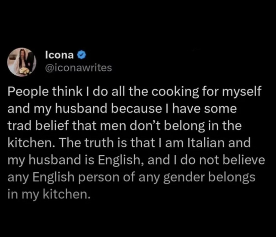Click the word "trad" in the tweet

pos(18,126)
